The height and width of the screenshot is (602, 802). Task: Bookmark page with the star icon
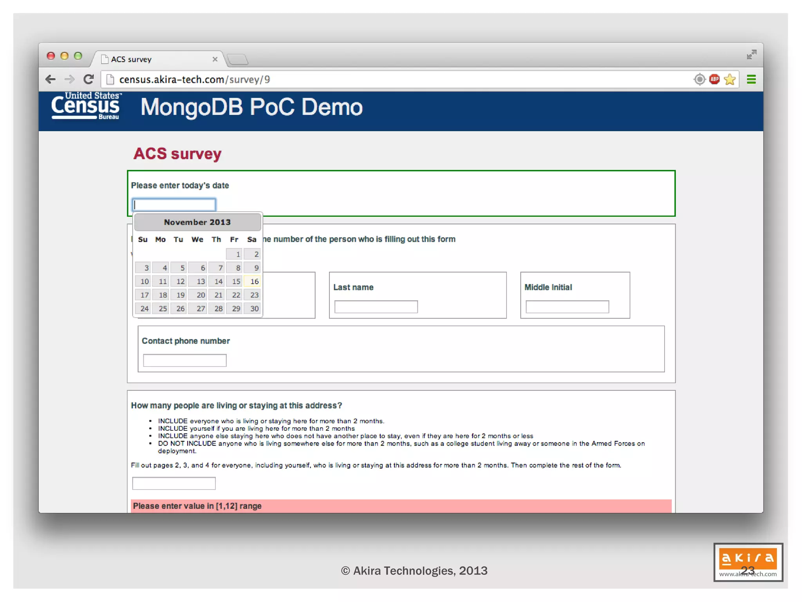tap(730, 80)
